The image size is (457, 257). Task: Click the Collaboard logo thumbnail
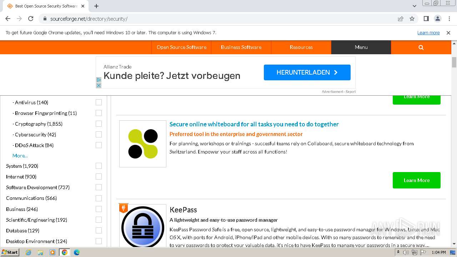click(143, 143)
